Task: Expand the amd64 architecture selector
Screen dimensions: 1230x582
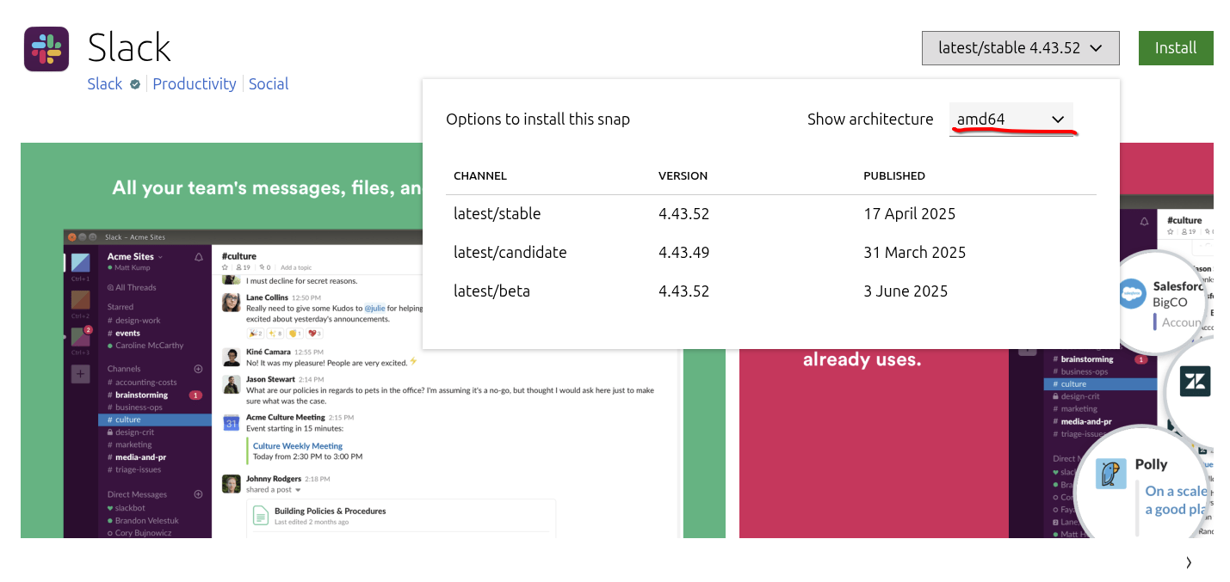Action: pos(1011,119)
